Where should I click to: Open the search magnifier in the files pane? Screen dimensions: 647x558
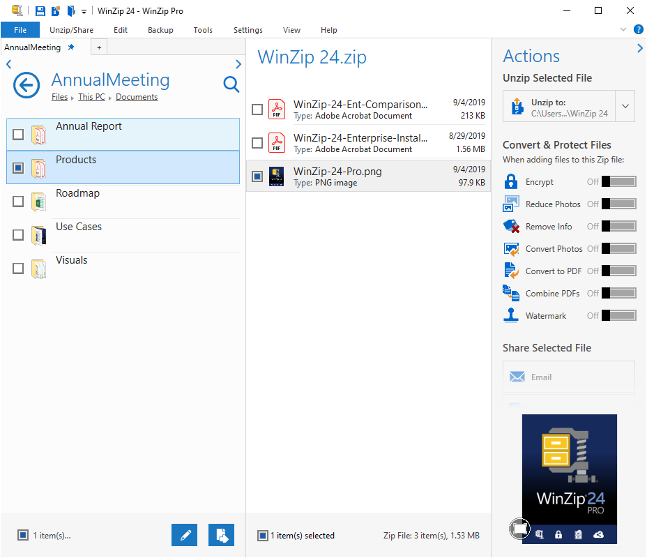point(231,84)
